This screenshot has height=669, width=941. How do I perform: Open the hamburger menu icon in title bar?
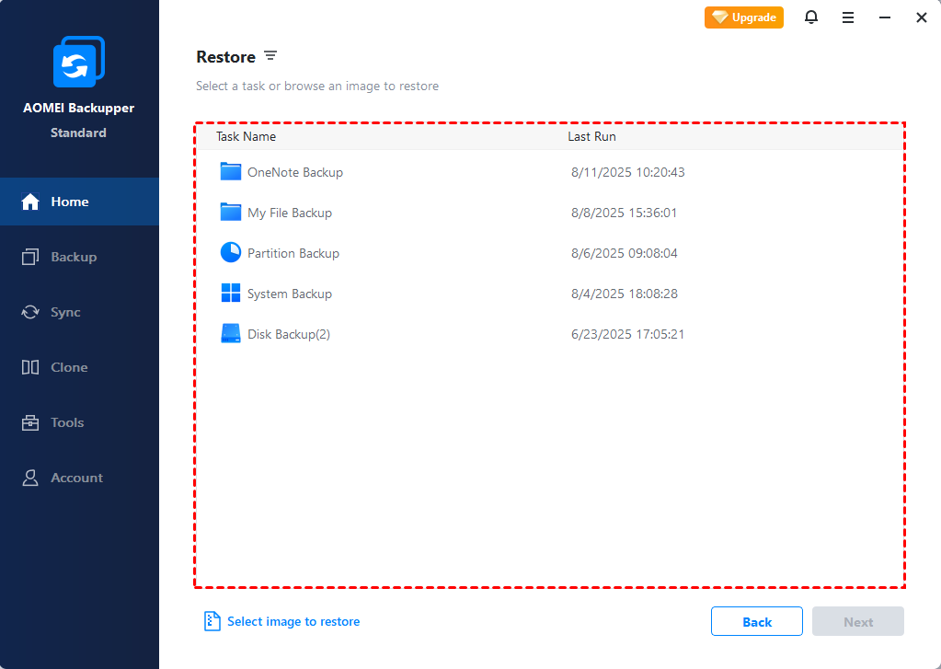pos(848,18)
